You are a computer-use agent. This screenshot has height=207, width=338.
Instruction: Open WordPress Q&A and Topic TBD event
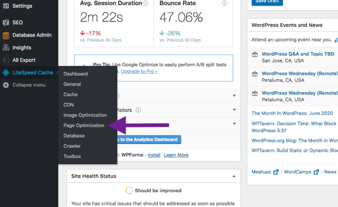298,54
